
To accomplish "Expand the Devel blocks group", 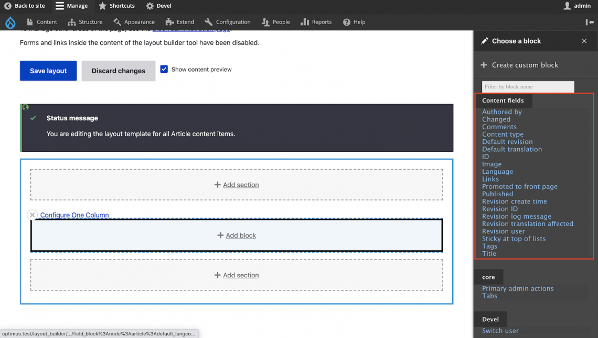I will pyautogui.click(x=490, y=319).
